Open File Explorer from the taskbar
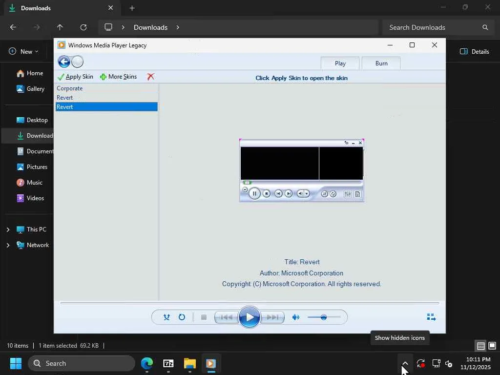The image size is (500, 375). [190, 363]
